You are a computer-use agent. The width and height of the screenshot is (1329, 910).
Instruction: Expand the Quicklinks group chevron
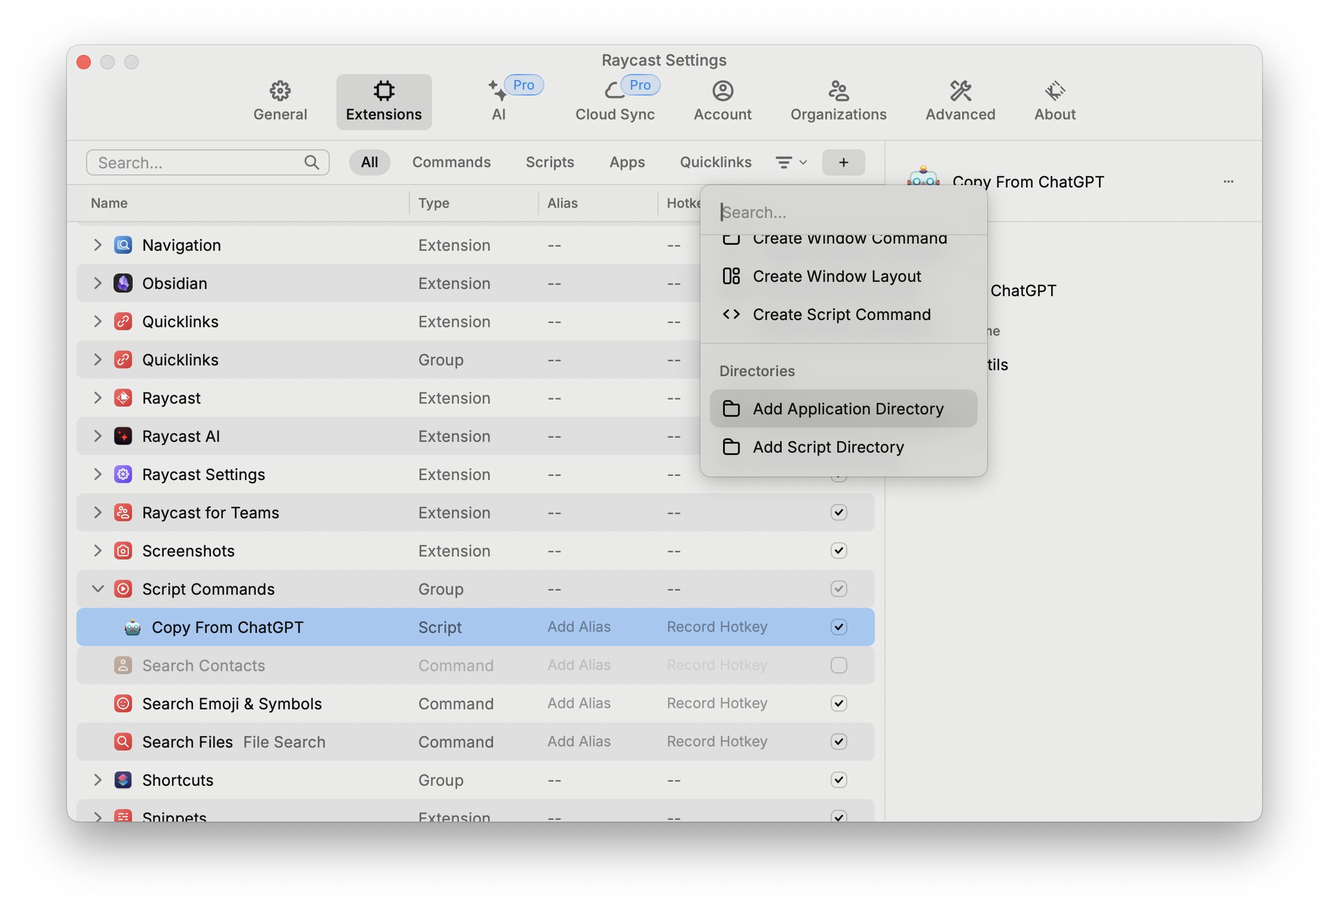[98, 360]
